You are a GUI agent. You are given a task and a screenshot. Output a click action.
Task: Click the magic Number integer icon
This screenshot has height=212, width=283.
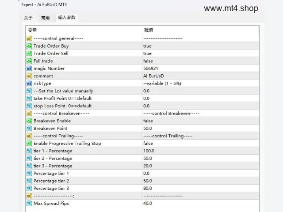pos(29,68)
